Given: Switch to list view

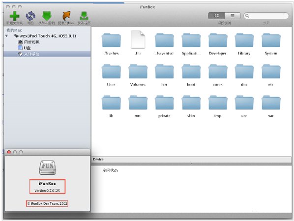Looking at the screenshot, I should [233, 16].
